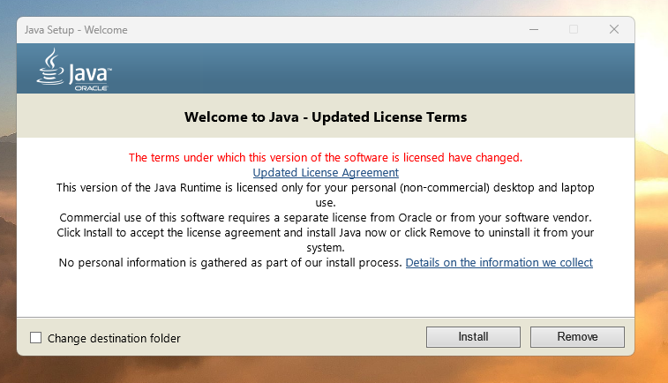Open the Updated License Agreement link

pyautogui.click(x=326, y=173)
